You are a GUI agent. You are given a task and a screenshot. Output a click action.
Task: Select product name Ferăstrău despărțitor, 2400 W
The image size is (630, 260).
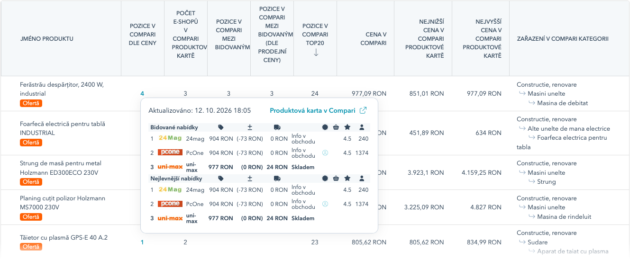point(62,89)
